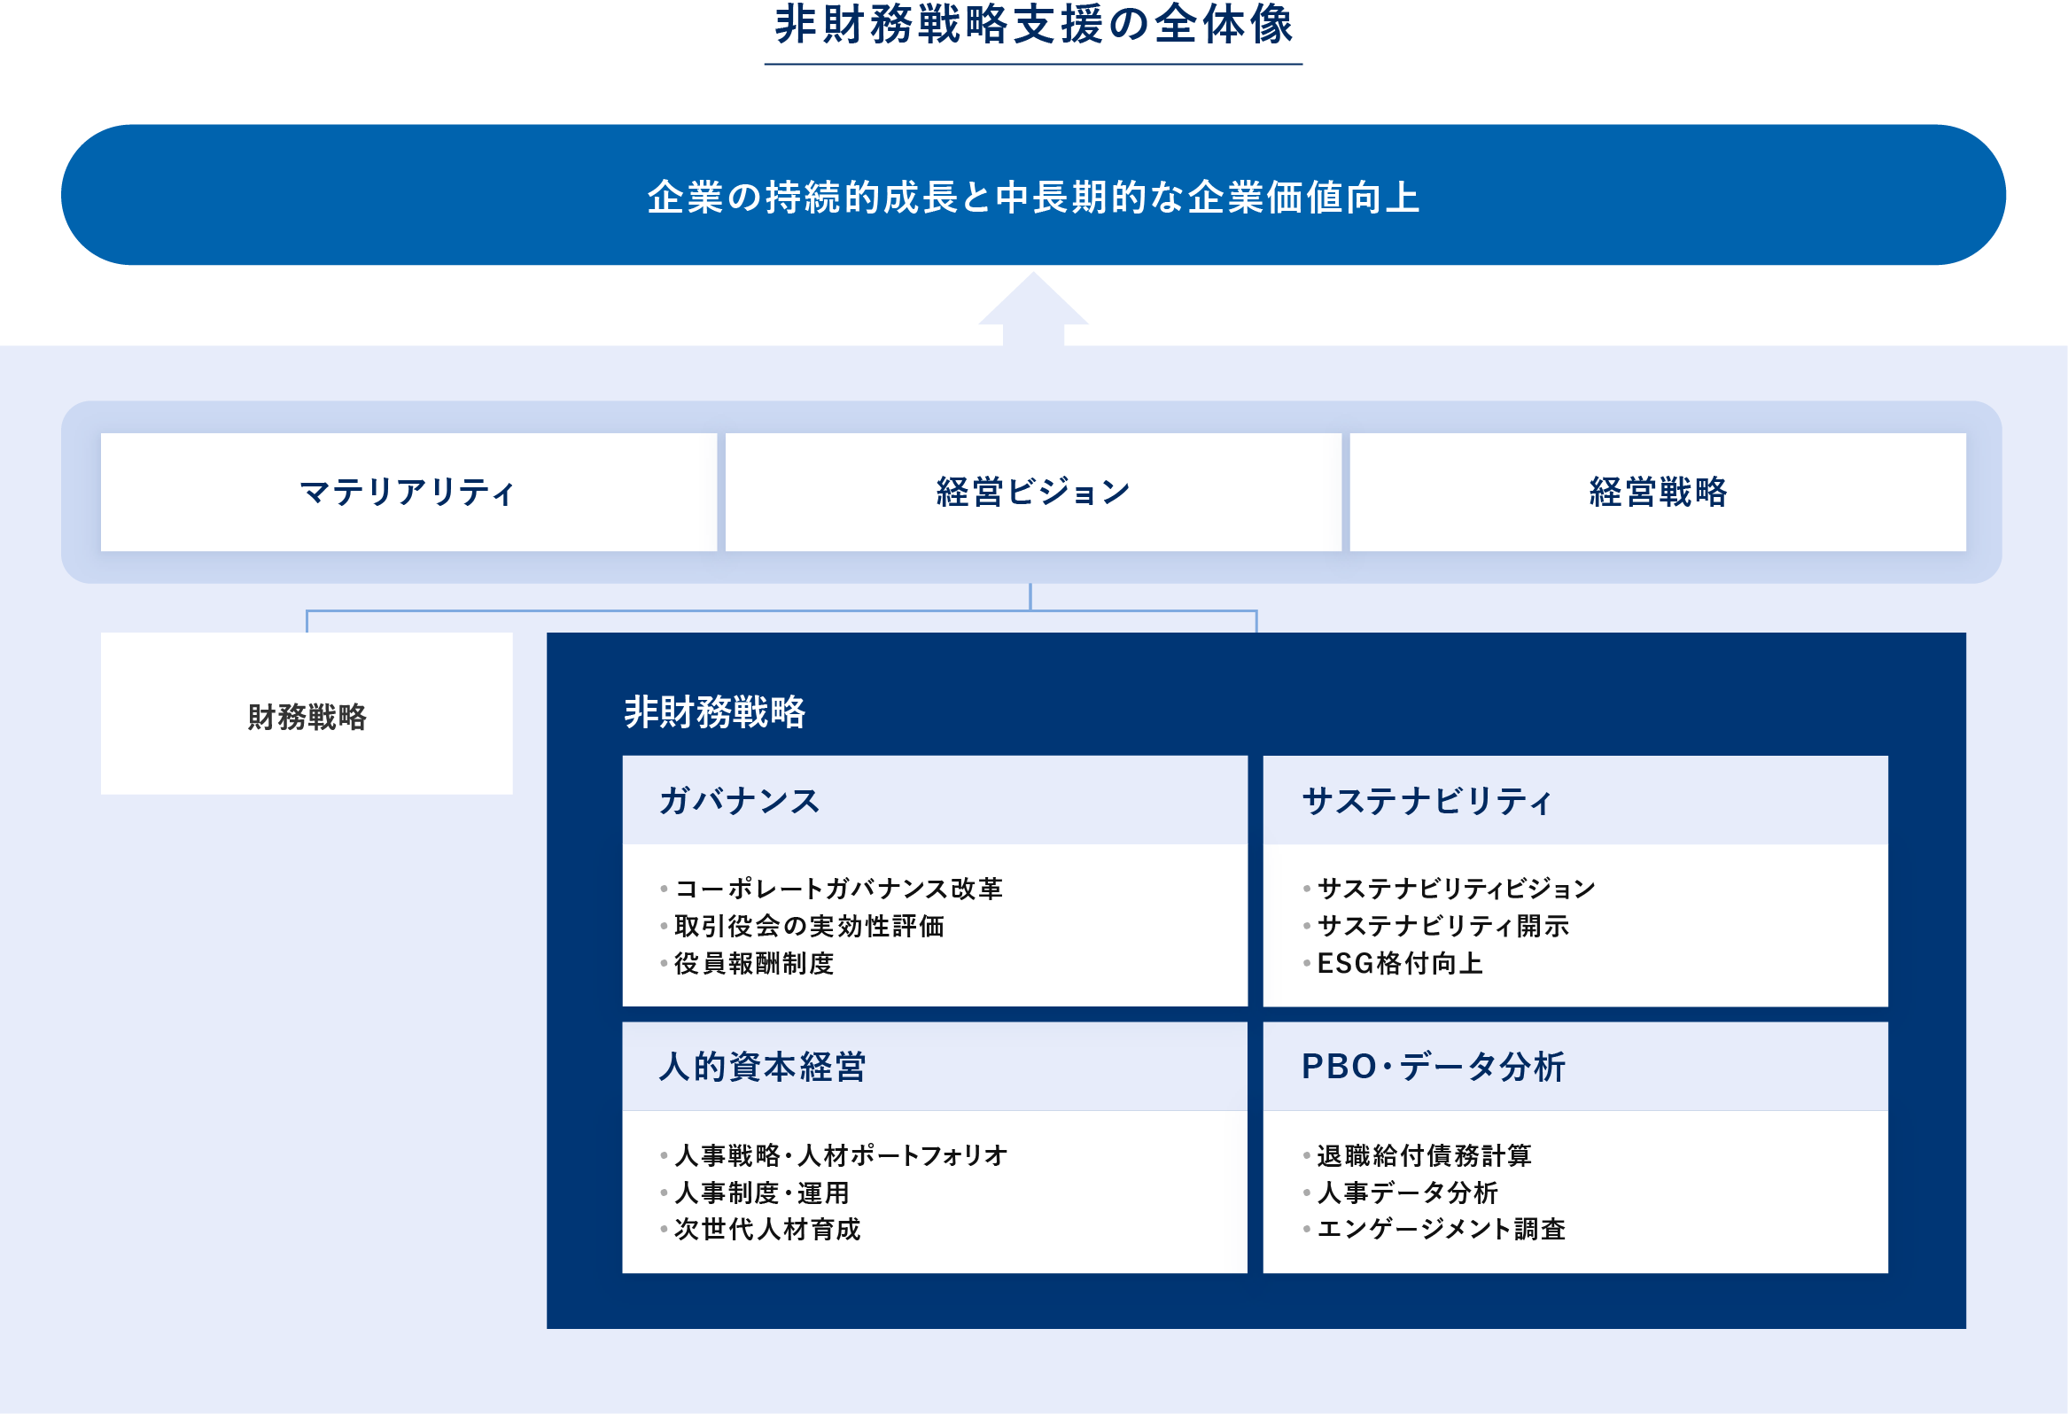Click the 財務戦略 white box
Screen dimensions: 2068x1414
coord(306,715)
